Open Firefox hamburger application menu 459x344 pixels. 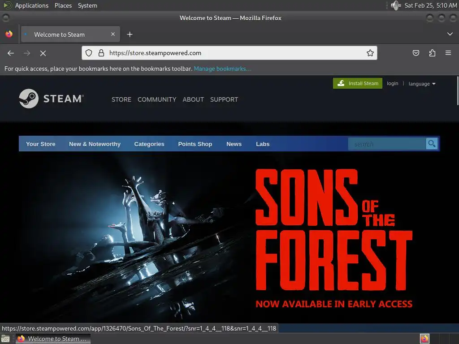(448, 53)
